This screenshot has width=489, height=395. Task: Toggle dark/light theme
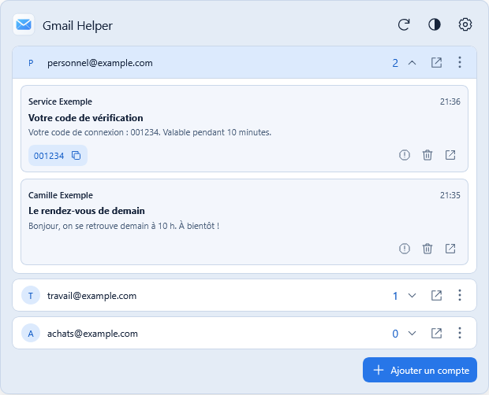tap(435, 24)
